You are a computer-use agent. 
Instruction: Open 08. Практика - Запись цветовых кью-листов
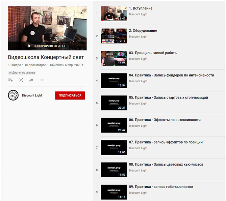click(x=166, y=164)
